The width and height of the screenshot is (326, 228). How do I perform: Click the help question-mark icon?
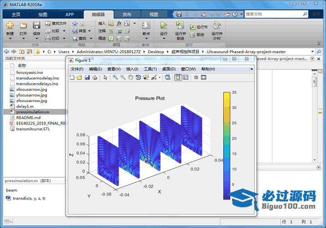point(235,14)
